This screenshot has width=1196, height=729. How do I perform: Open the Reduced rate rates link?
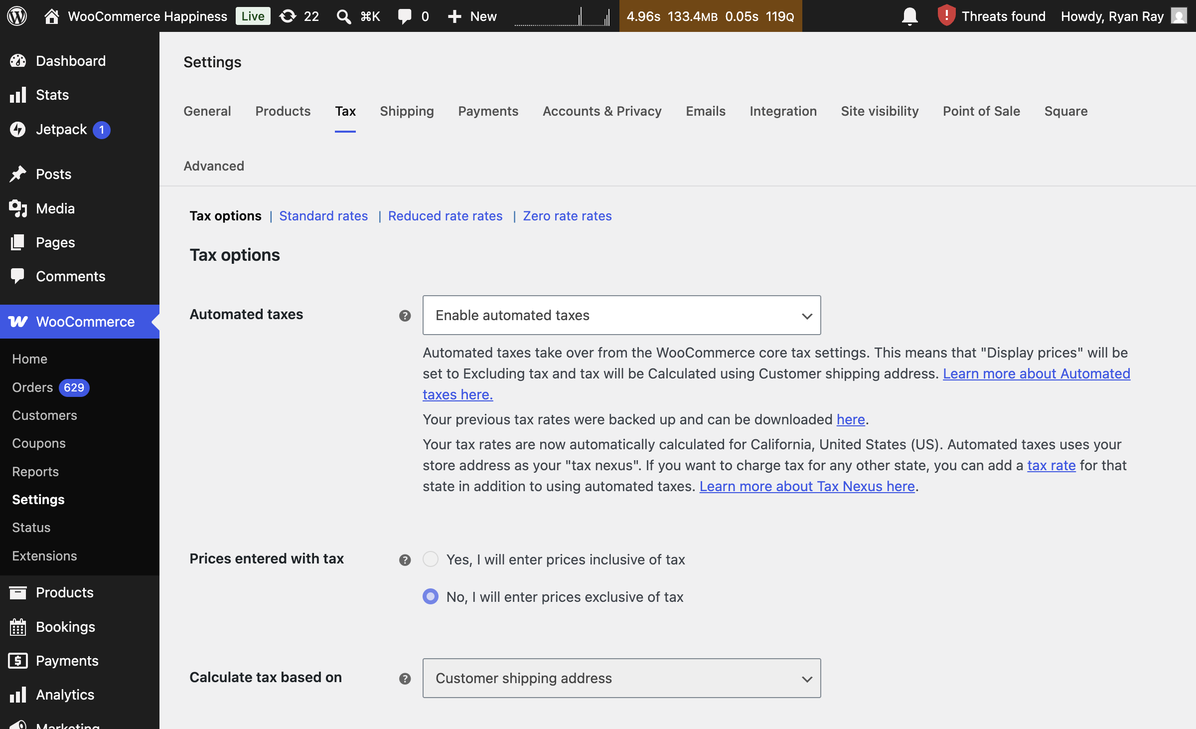(445, 216)
